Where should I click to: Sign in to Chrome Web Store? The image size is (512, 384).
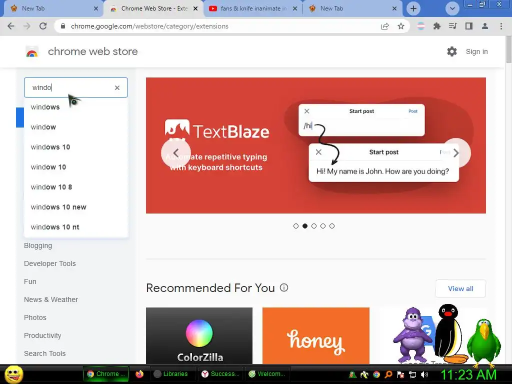point(476,51)
